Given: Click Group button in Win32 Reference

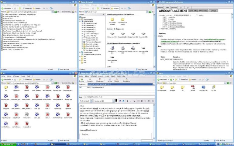Looking at the screenshot, I should tap(213, 11).
